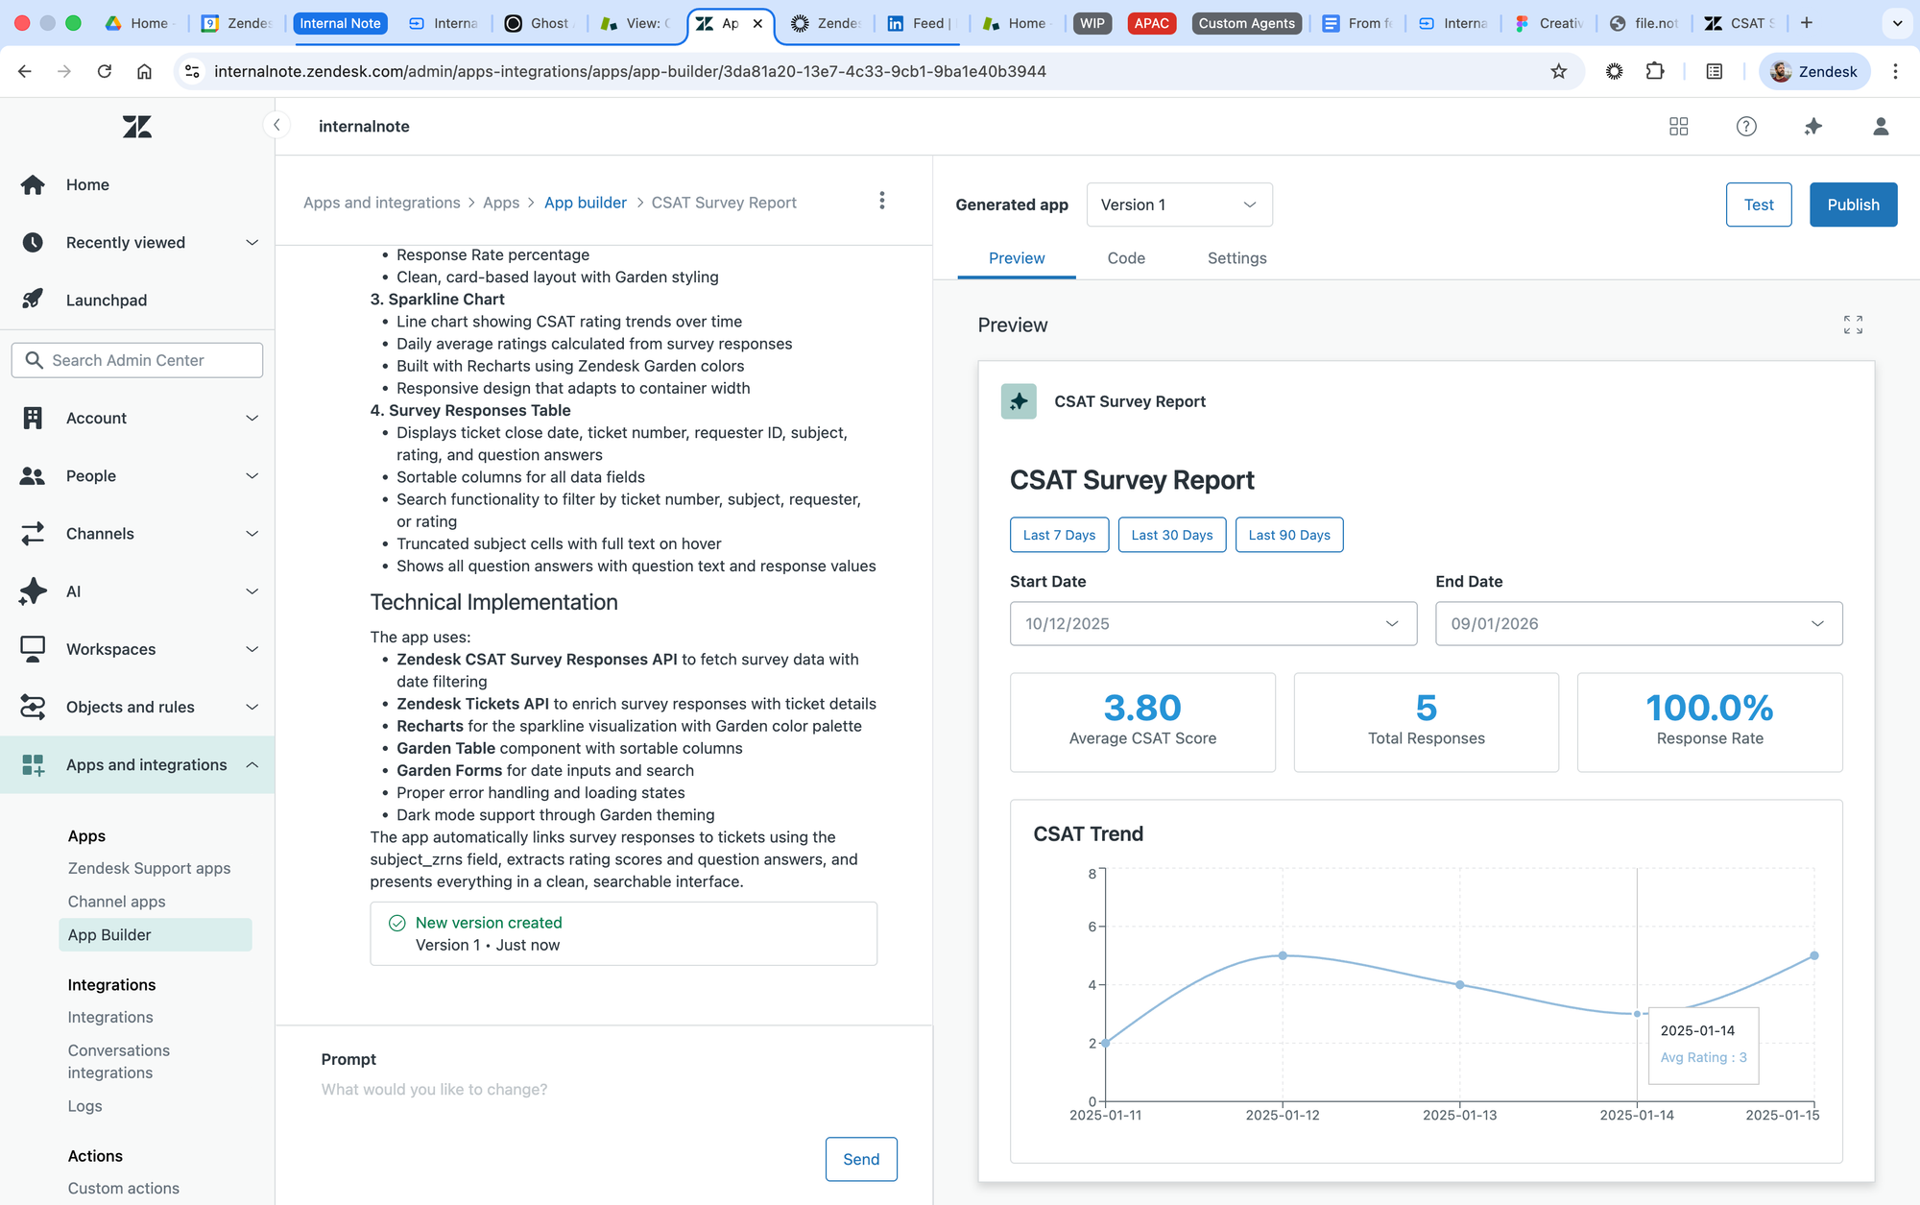Collapse the sidebar with the chevron button
1920x1205 pixels.
pyautogui.click(x=276, y=125)
